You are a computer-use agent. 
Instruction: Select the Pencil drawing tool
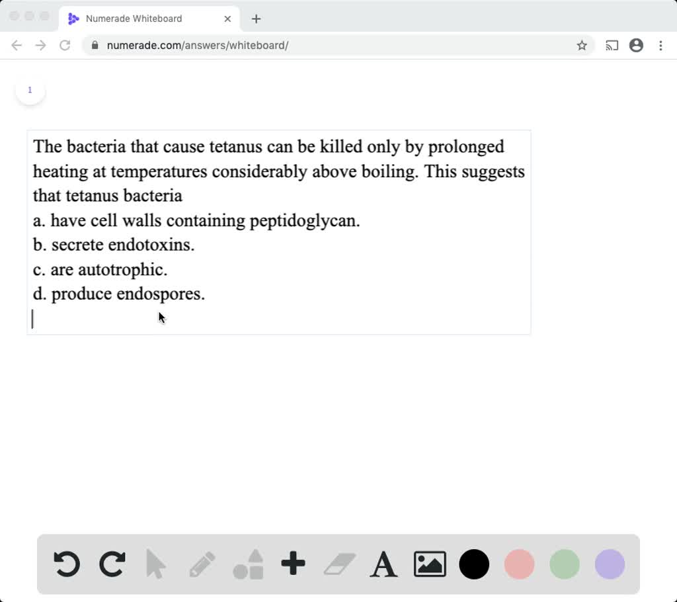(x=202, y=564)
